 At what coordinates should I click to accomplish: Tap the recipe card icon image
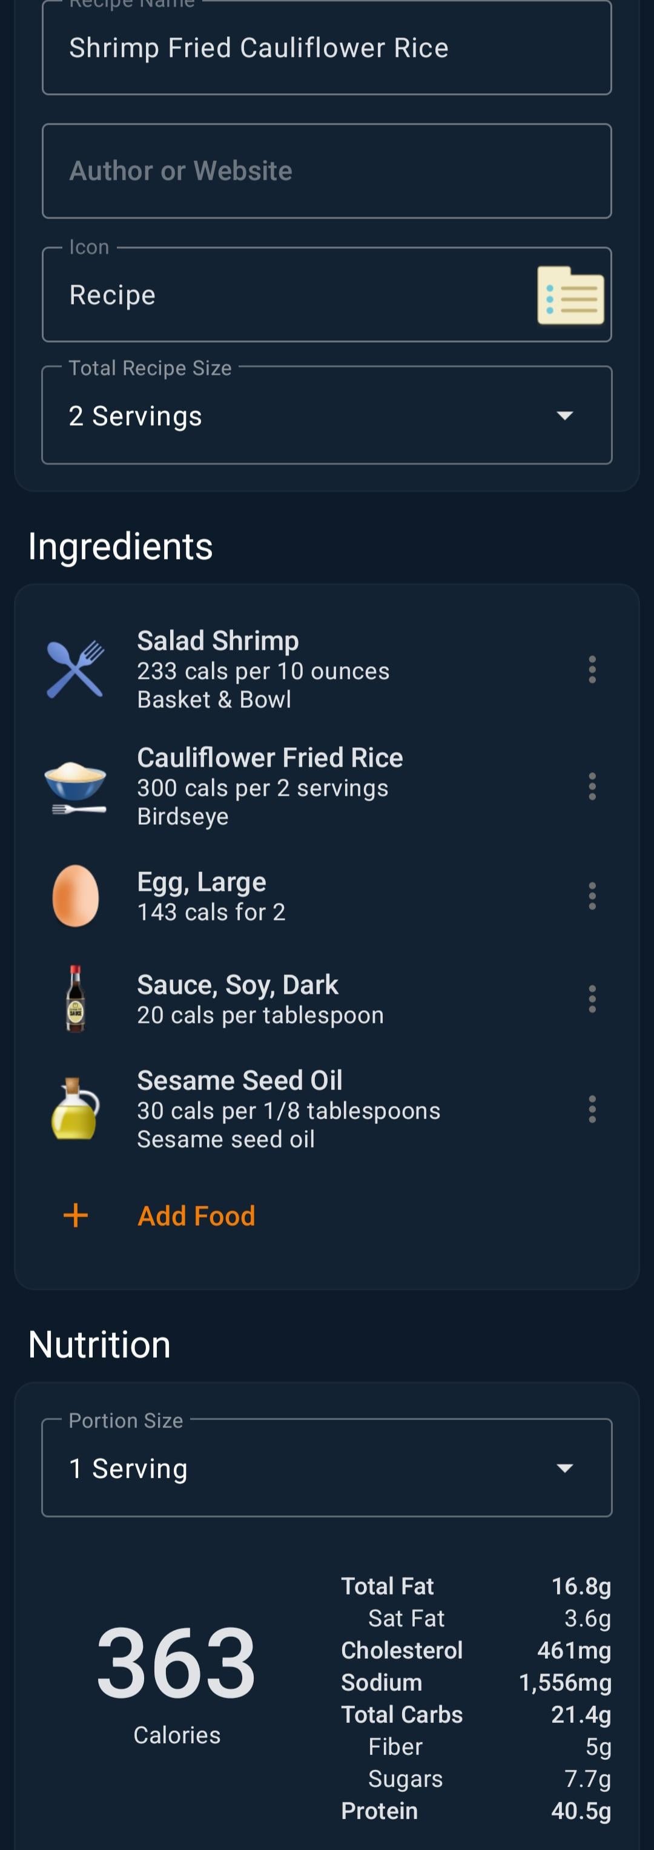coord(570,295)
